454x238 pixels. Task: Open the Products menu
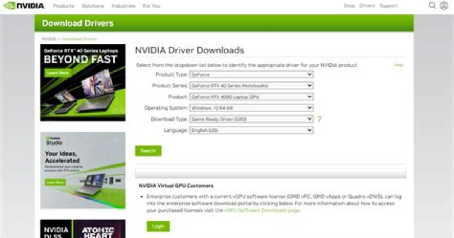tap(63, 6)
